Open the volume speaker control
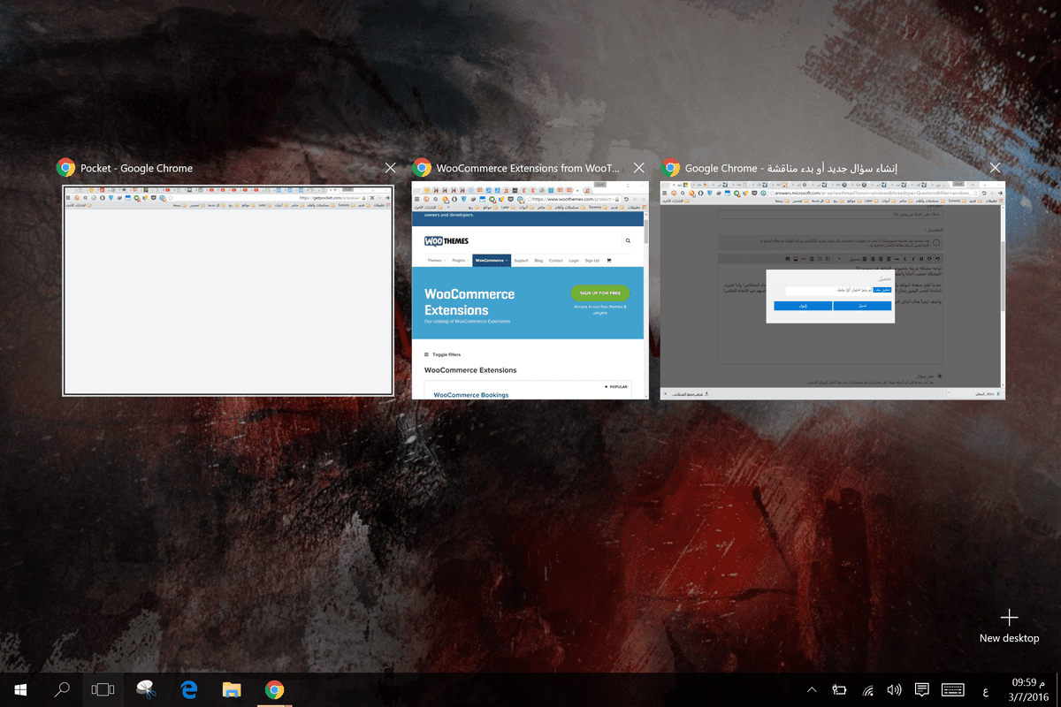1061x707 pixels. [894, 690]
